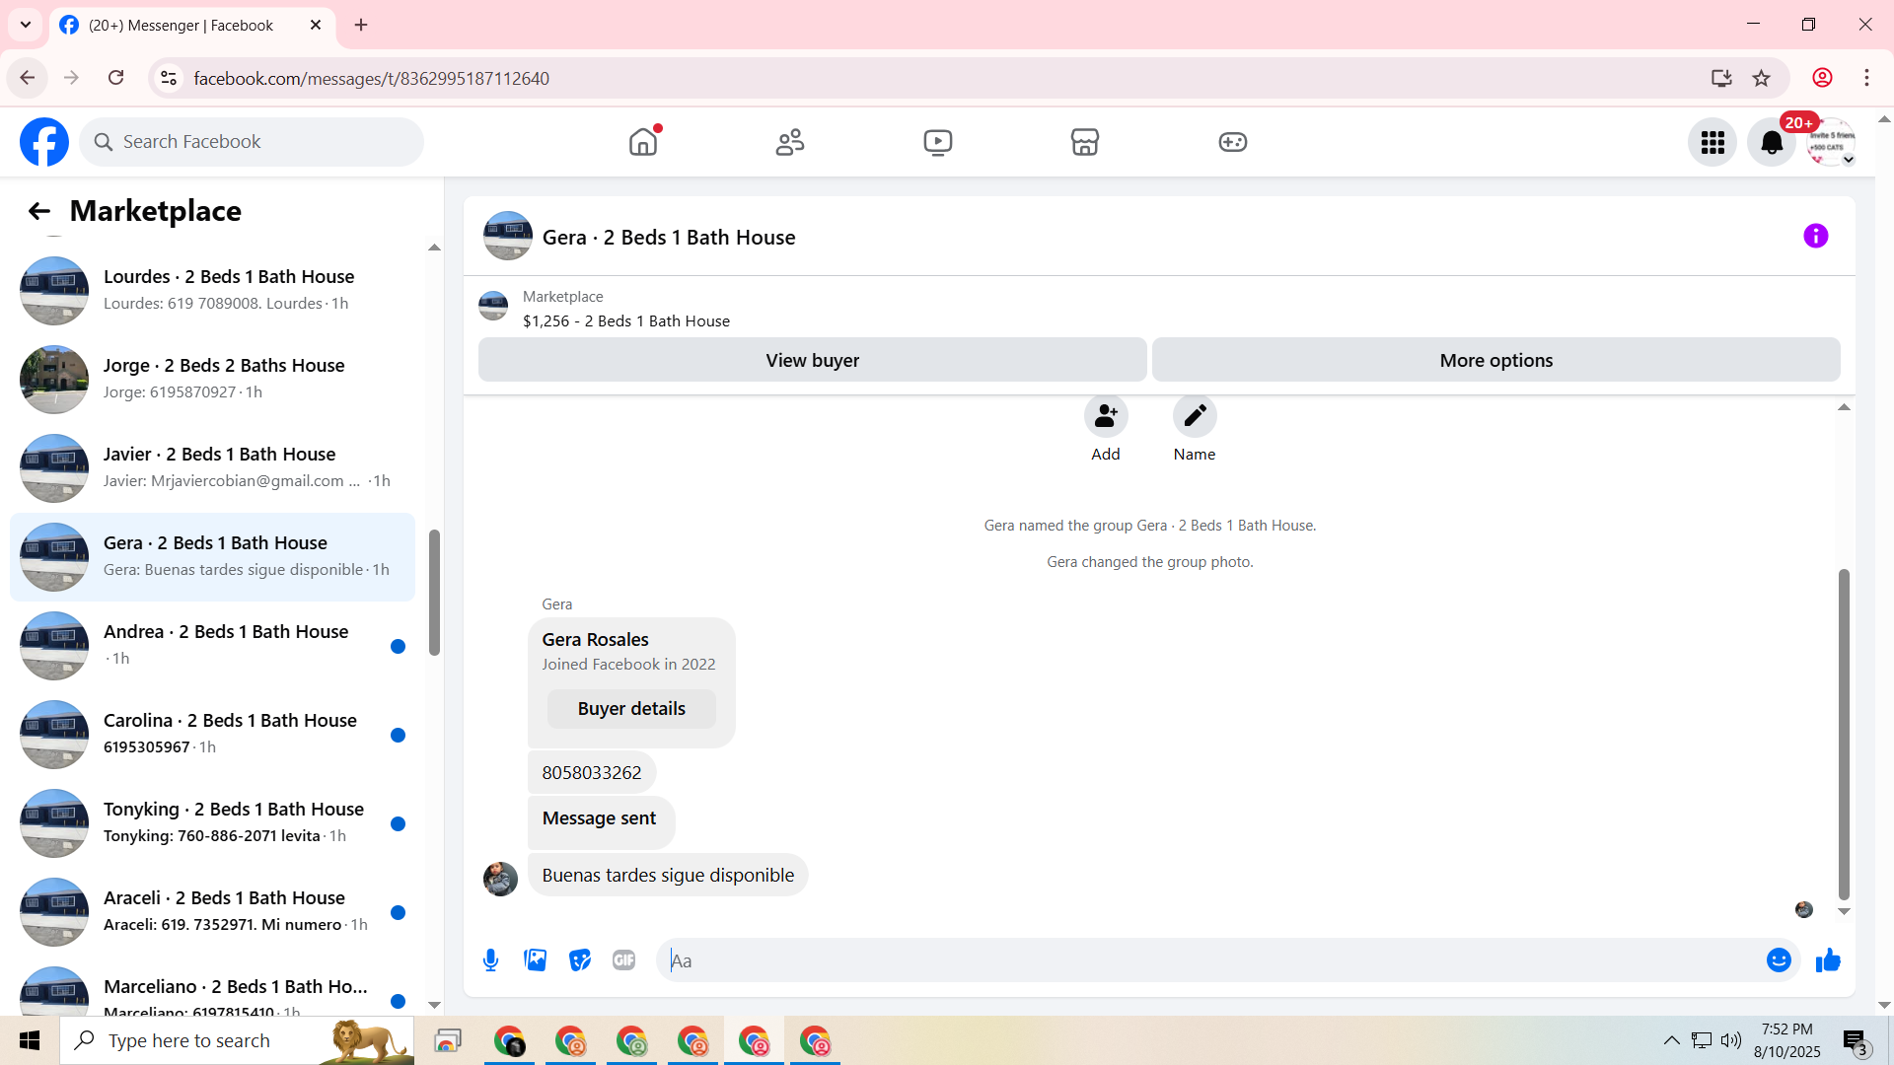Screen dimensions: 1894x1065
Task: Open the attach photo icon
Action: coord(535,960)
